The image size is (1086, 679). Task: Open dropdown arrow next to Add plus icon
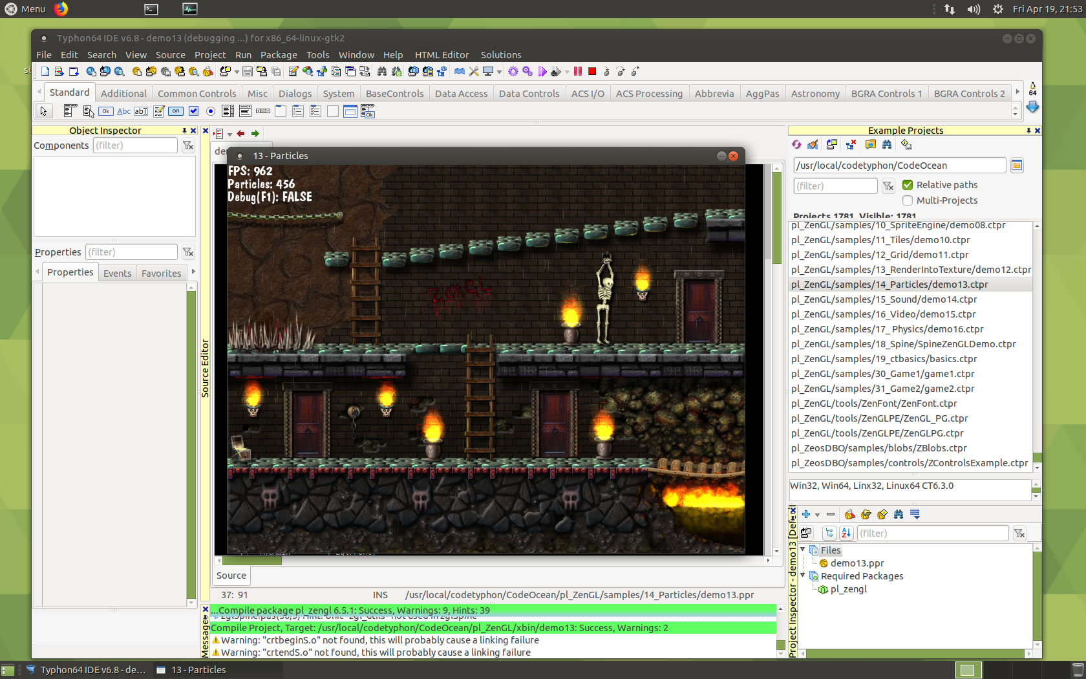point(818,515)
